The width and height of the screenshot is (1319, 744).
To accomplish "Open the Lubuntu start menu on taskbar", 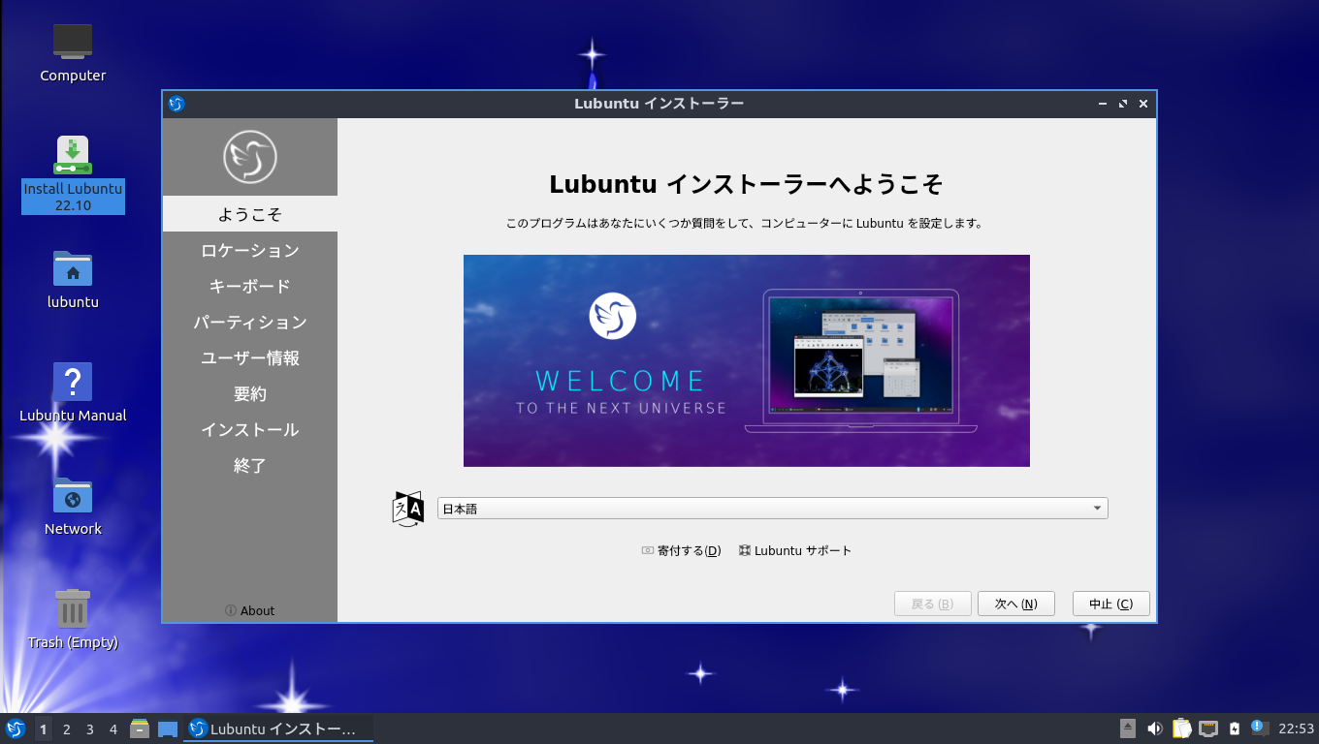I will coord(16,728).
